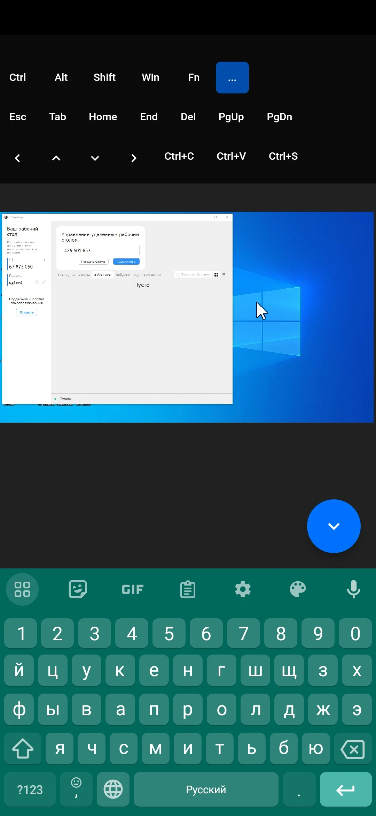The height and width of the screenshot is (816, 376).
Task: Click the refresh password icon
Action: click(37, 282)
